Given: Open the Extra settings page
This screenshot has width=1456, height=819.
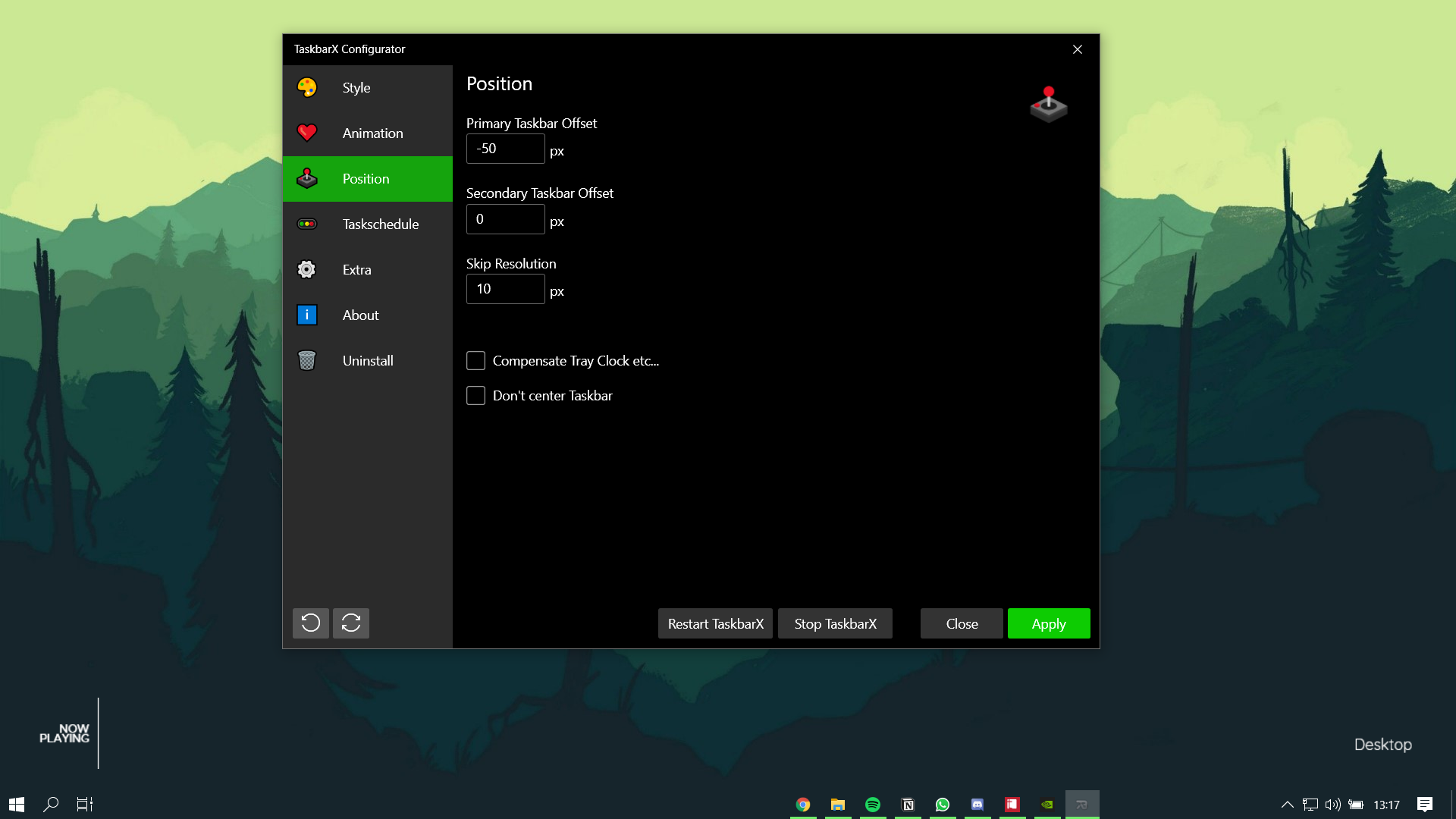Looking at the screenshot, I should (x=368, y=270).
